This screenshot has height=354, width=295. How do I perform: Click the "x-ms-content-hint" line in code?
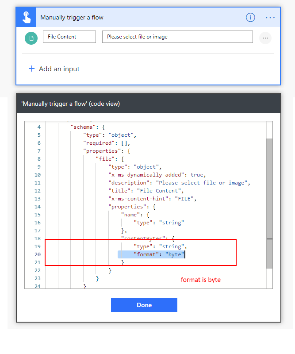152,199
